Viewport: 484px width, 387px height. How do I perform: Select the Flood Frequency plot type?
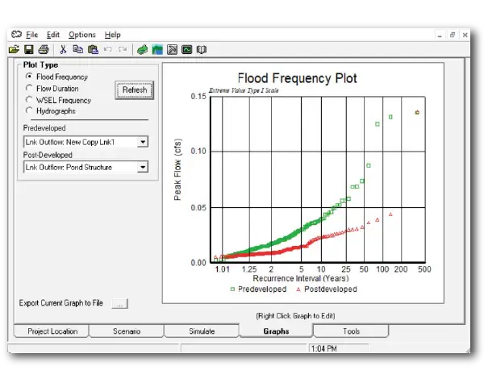29,76
